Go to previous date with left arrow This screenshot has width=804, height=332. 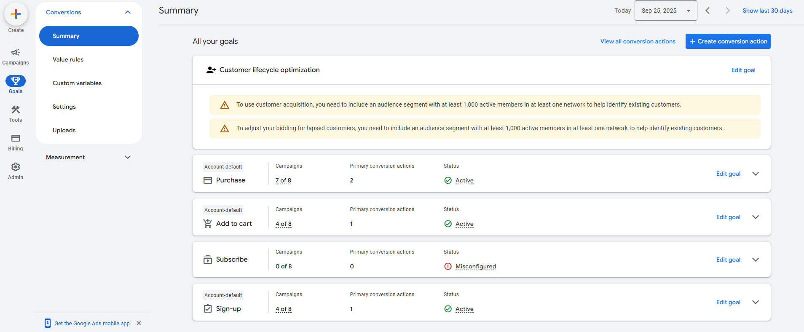pos(708,11)
